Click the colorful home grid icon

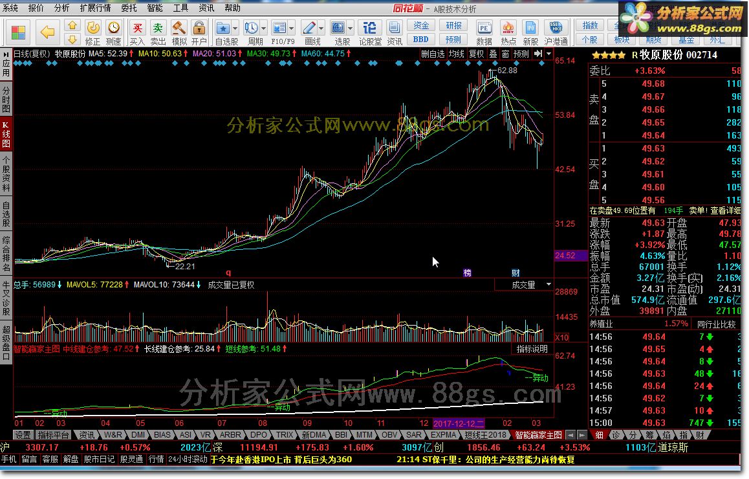(18, 32)
